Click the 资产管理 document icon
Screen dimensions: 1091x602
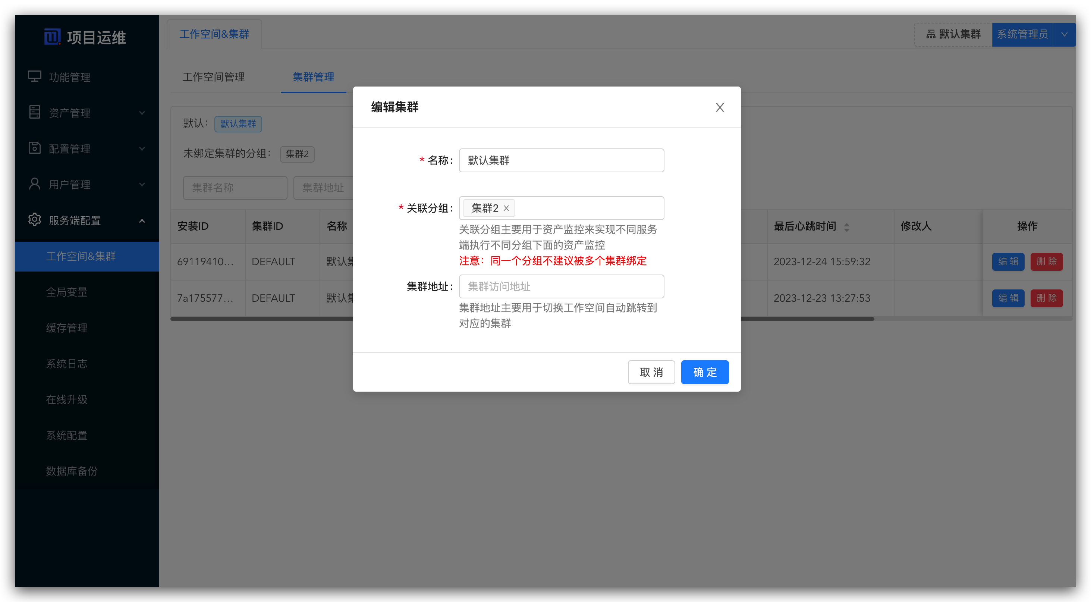click(34, 112)
